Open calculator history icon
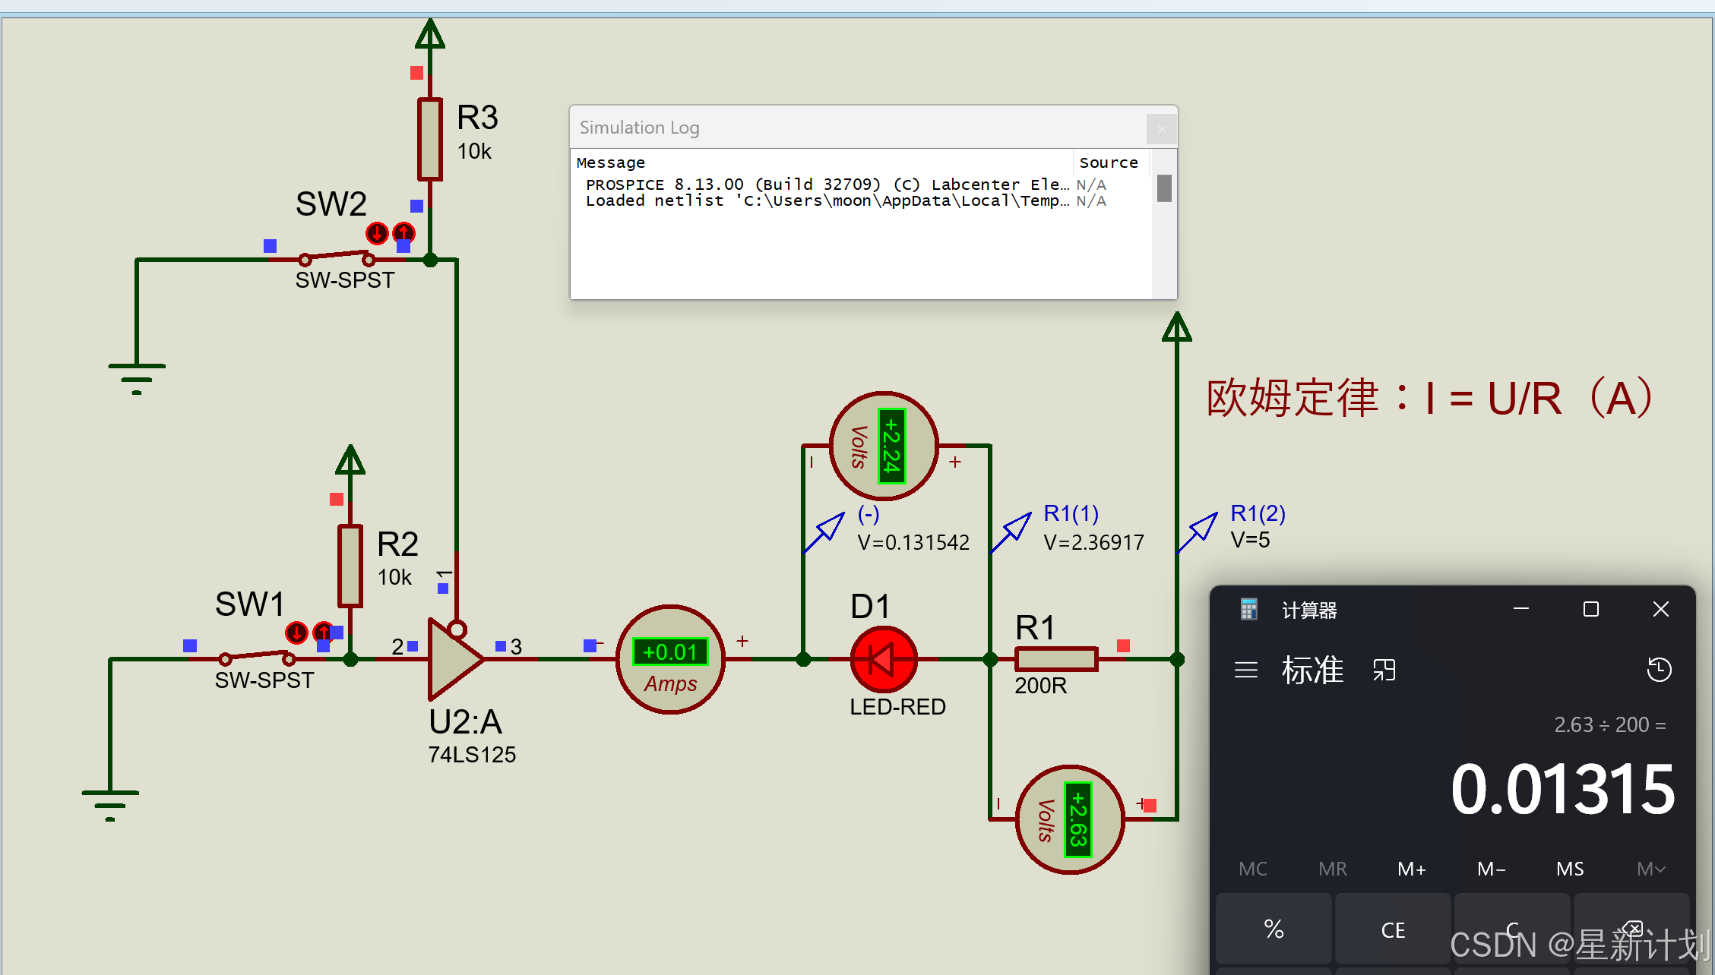The height and width of the screenshot is (975, 1715). (x=1659, y=670)
